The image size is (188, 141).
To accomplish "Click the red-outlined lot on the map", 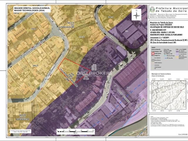I will [x=74, y=71].
